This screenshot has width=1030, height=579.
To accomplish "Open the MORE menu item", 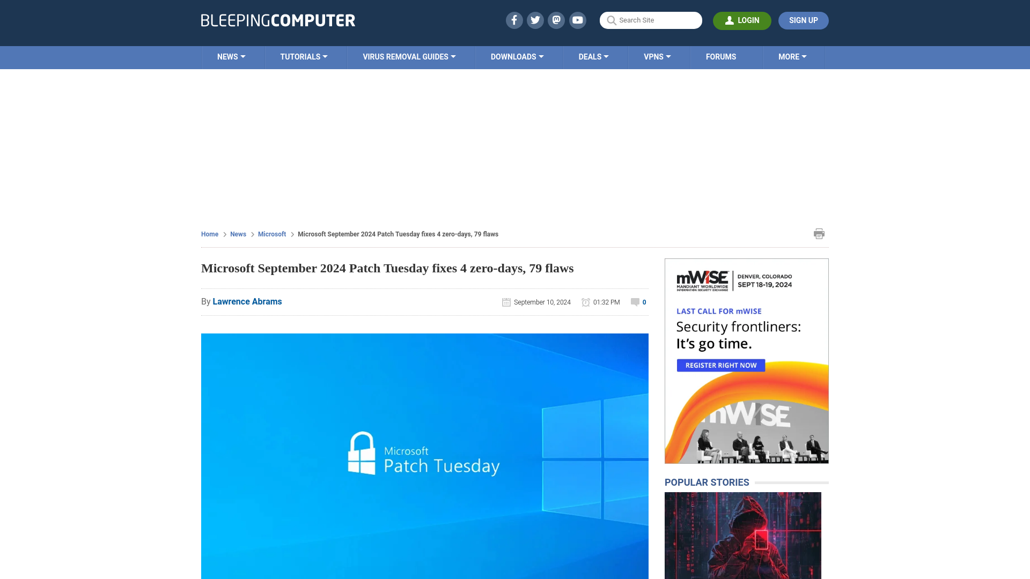I will [792, 56].
